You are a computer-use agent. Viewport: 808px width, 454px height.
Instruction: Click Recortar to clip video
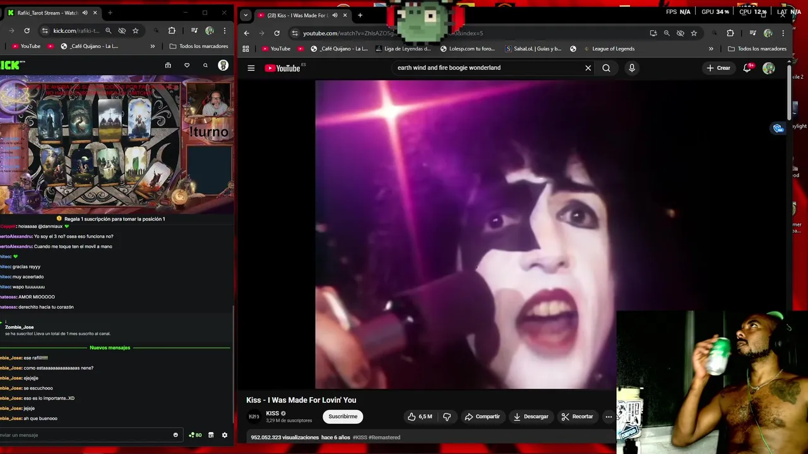[x=577, y=417]
